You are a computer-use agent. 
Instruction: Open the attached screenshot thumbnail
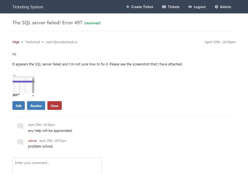(23, 86)
